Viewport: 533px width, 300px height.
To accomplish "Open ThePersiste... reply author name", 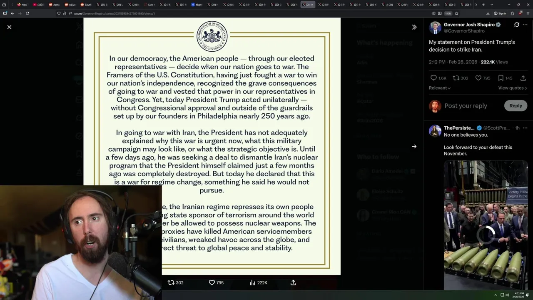I will [x=459, y=128].
